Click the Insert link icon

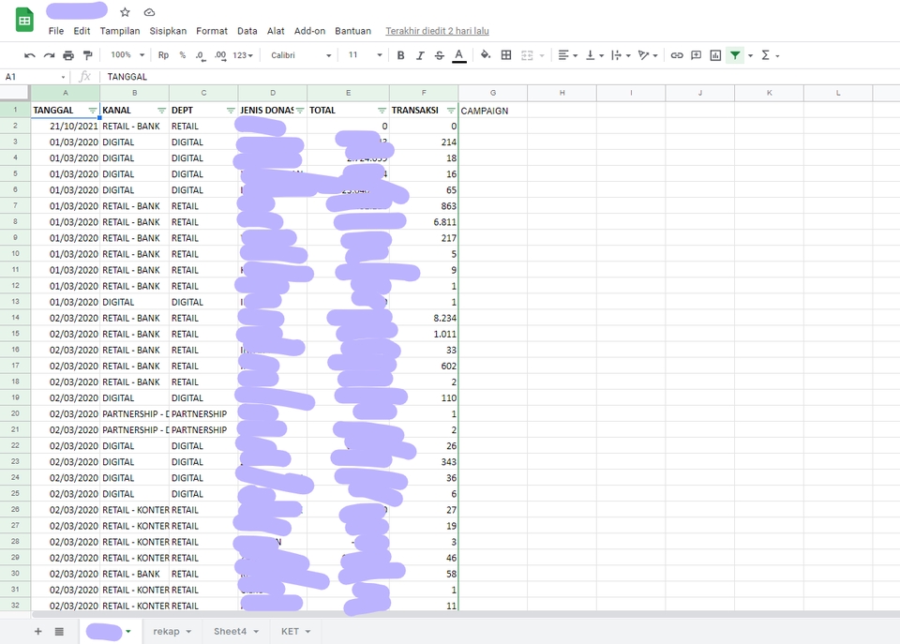[677, 55]
